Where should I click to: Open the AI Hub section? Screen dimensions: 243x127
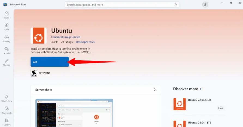[7, 51]
